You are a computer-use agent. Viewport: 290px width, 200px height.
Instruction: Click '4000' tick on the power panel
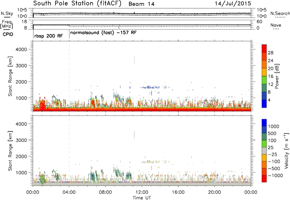pyautogui.click(x=21, y=49)
